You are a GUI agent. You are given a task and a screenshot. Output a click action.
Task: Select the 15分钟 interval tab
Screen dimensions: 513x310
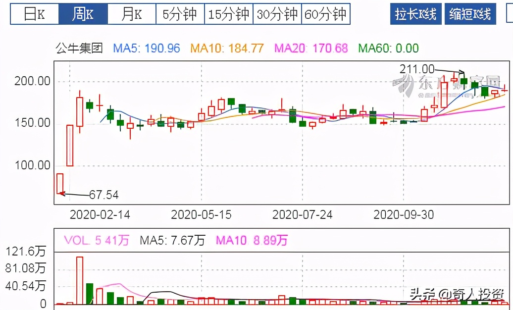(228, 14)
